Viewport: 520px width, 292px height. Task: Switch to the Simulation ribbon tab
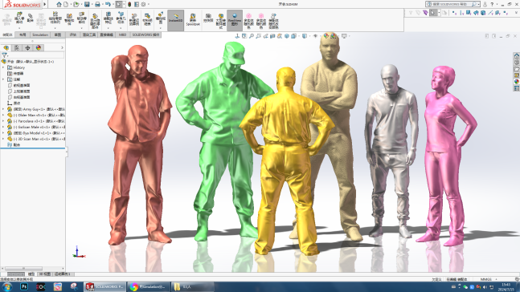tap(40, 34)
